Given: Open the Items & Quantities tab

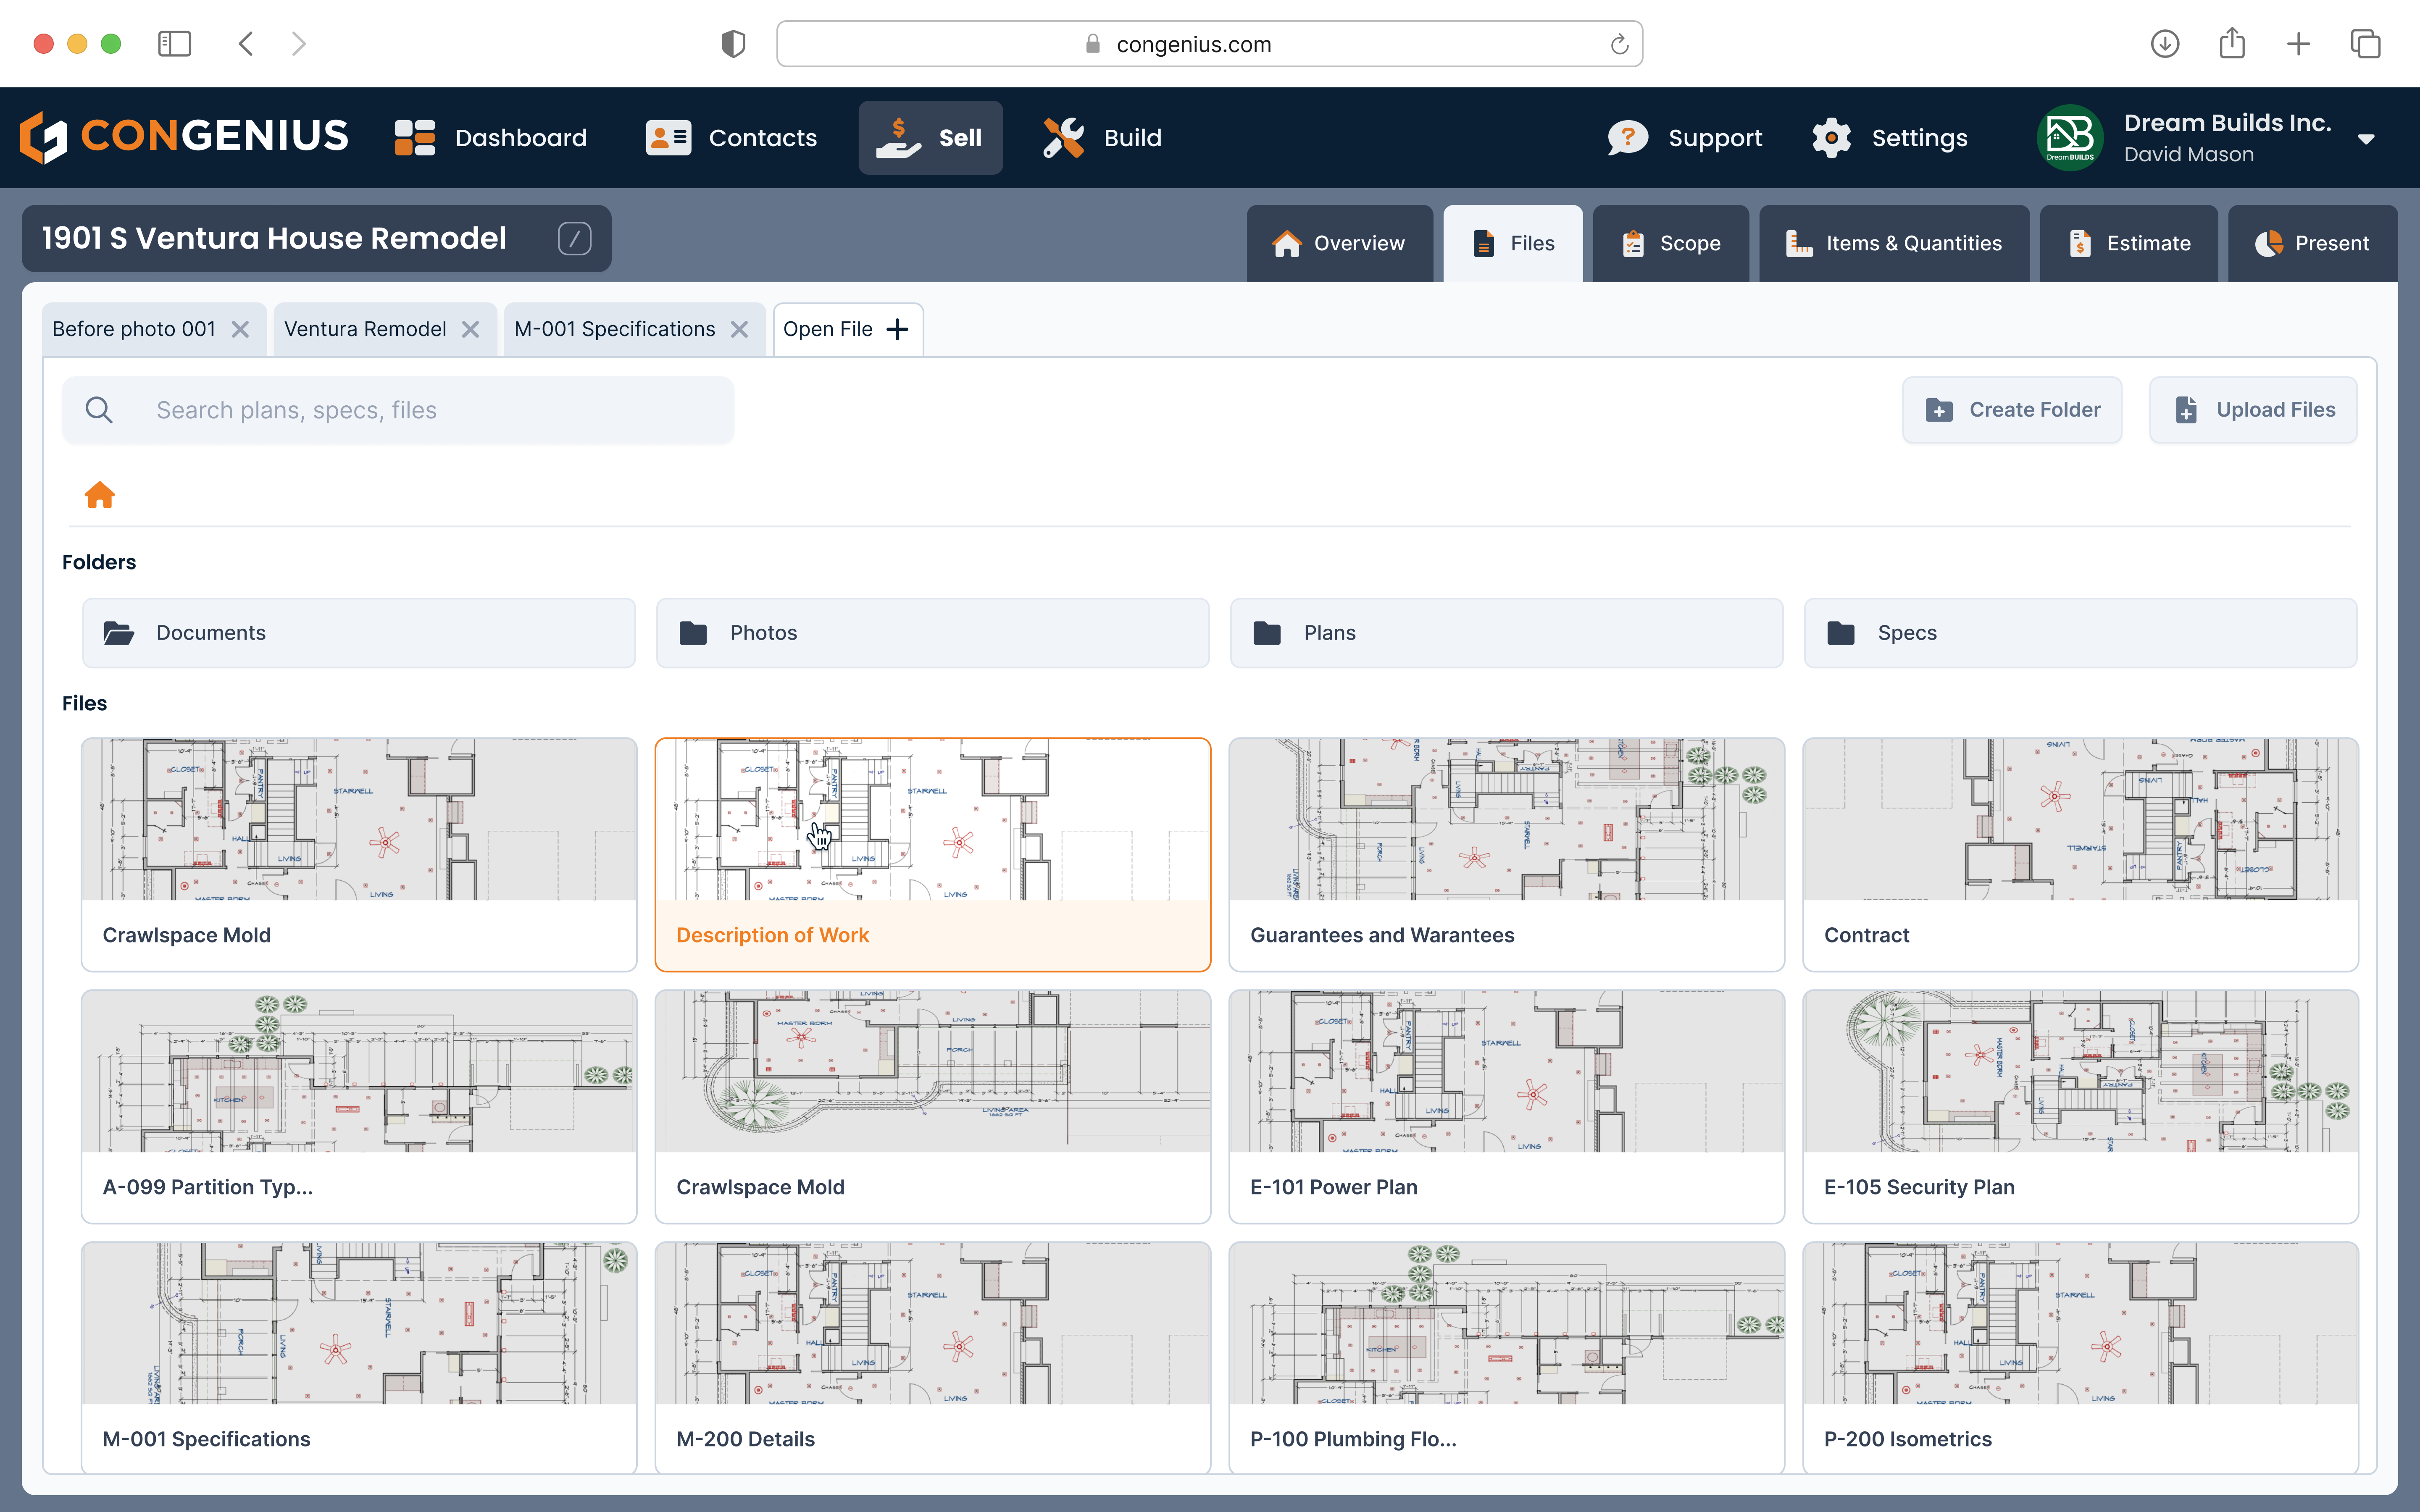Looking at the screenshot, I should [1894, 243].
